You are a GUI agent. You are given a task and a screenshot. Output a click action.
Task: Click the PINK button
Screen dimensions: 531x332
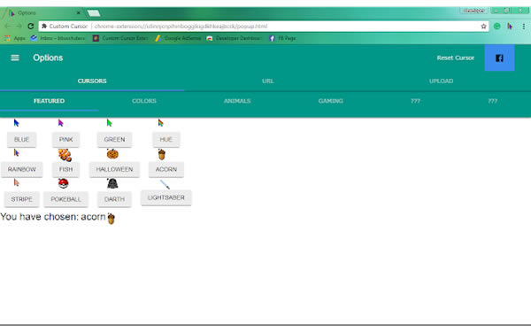click(x=65, y=140)
